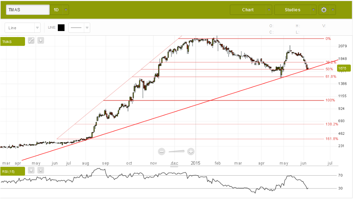This screenshot has height=200, width=354.
Task: Click the expand icon next to TMAS label
Action: click(31, 41)
